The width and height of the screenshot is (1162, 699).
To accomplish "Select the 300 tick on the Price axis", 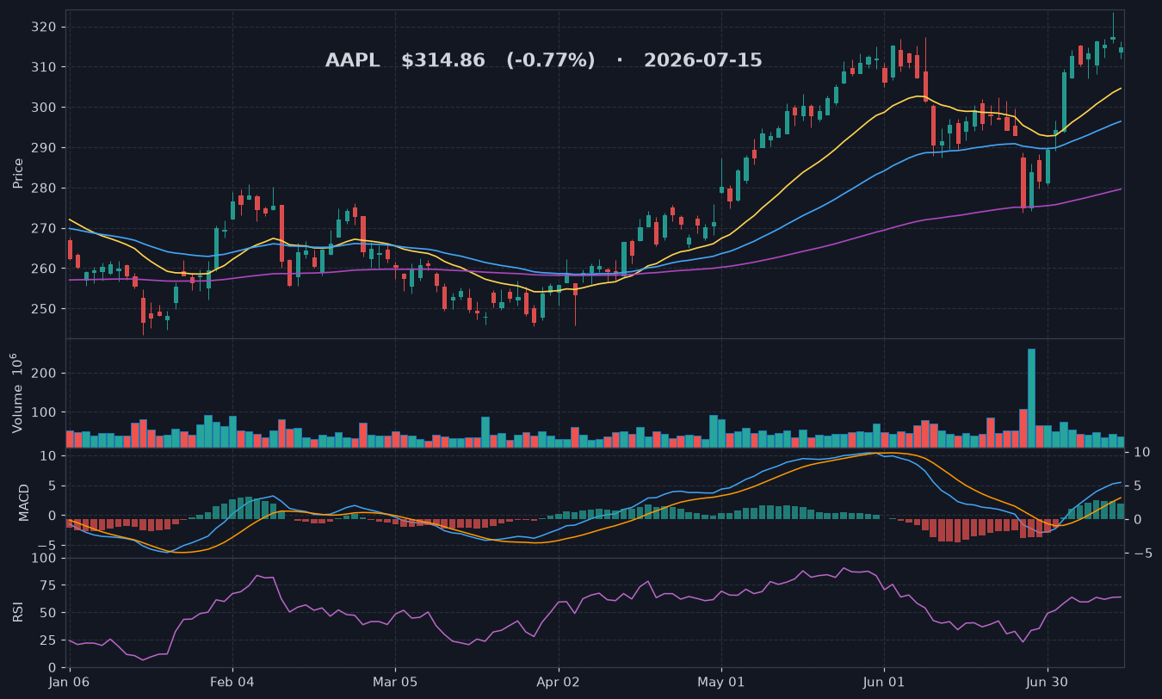I will 46,108.
